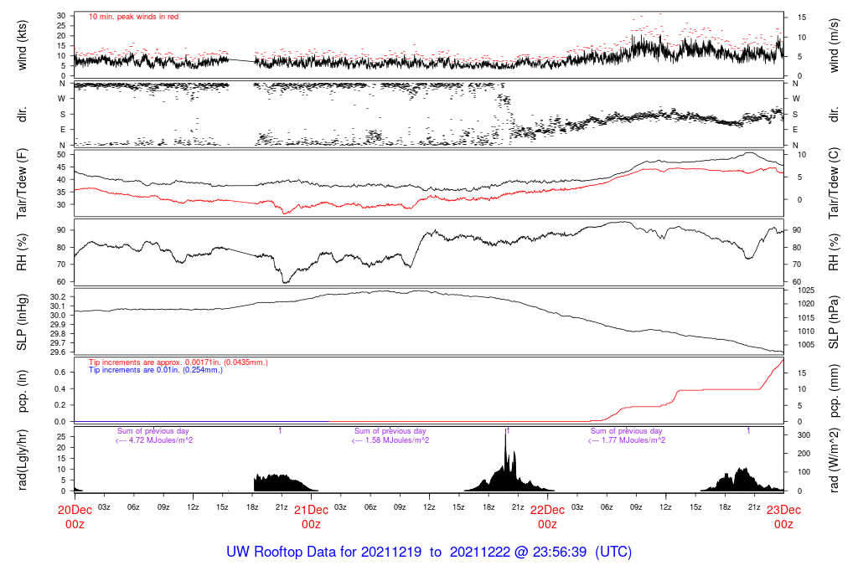This screenshot has width=858, height=586.
Task: Click the red tip increments 0.00171in. note
Action: coord(178,362)
